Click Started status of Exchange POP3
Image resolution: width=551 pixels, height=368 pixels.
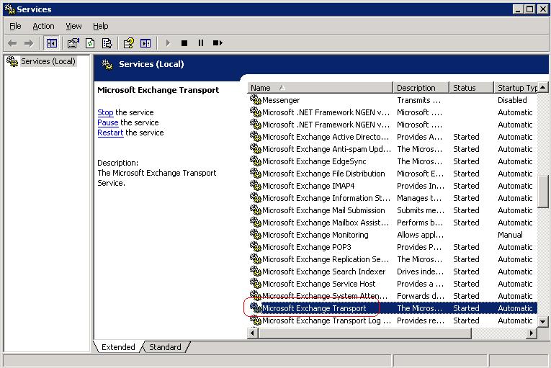pos(466,247)
